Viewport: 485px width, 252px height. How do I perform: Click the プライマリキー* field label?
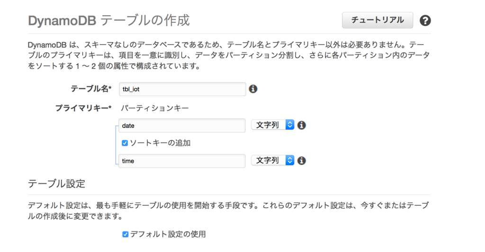[x=83, y=108]
